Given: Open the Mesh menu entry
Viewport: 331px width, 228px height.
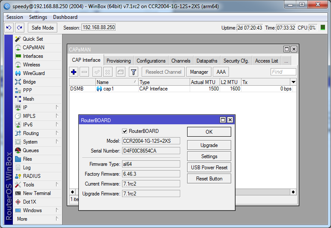Looking at the screenshot, I should [38, 99].
